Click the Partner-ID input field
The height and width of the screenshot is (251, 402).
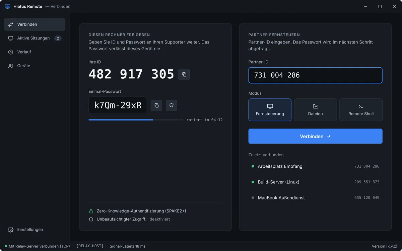point(315,75)
